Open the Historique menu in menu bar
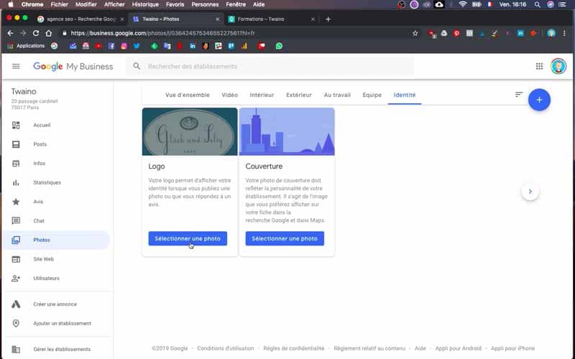Image resolution: width=575 pixels, height=359 pixels. click(145, 4)
